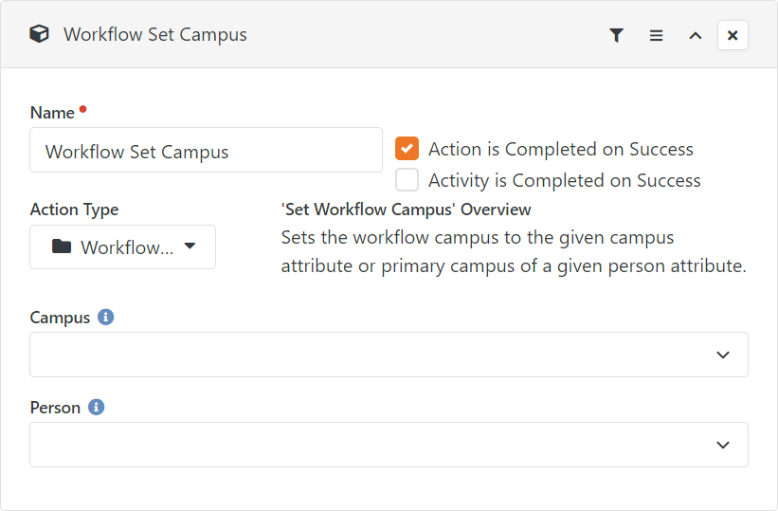Click the Activity is Completed on Success label
This screenshot has width=778, height=511.
[x=565, y=180]
